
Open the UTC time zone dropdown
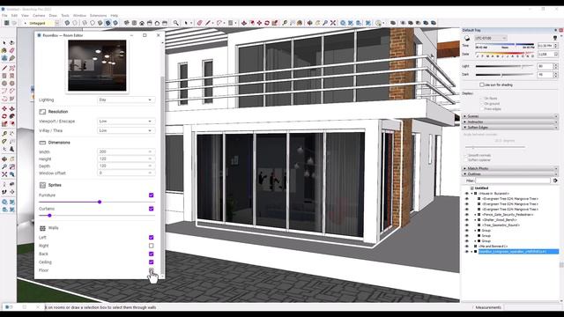click(x=491, y=38)
